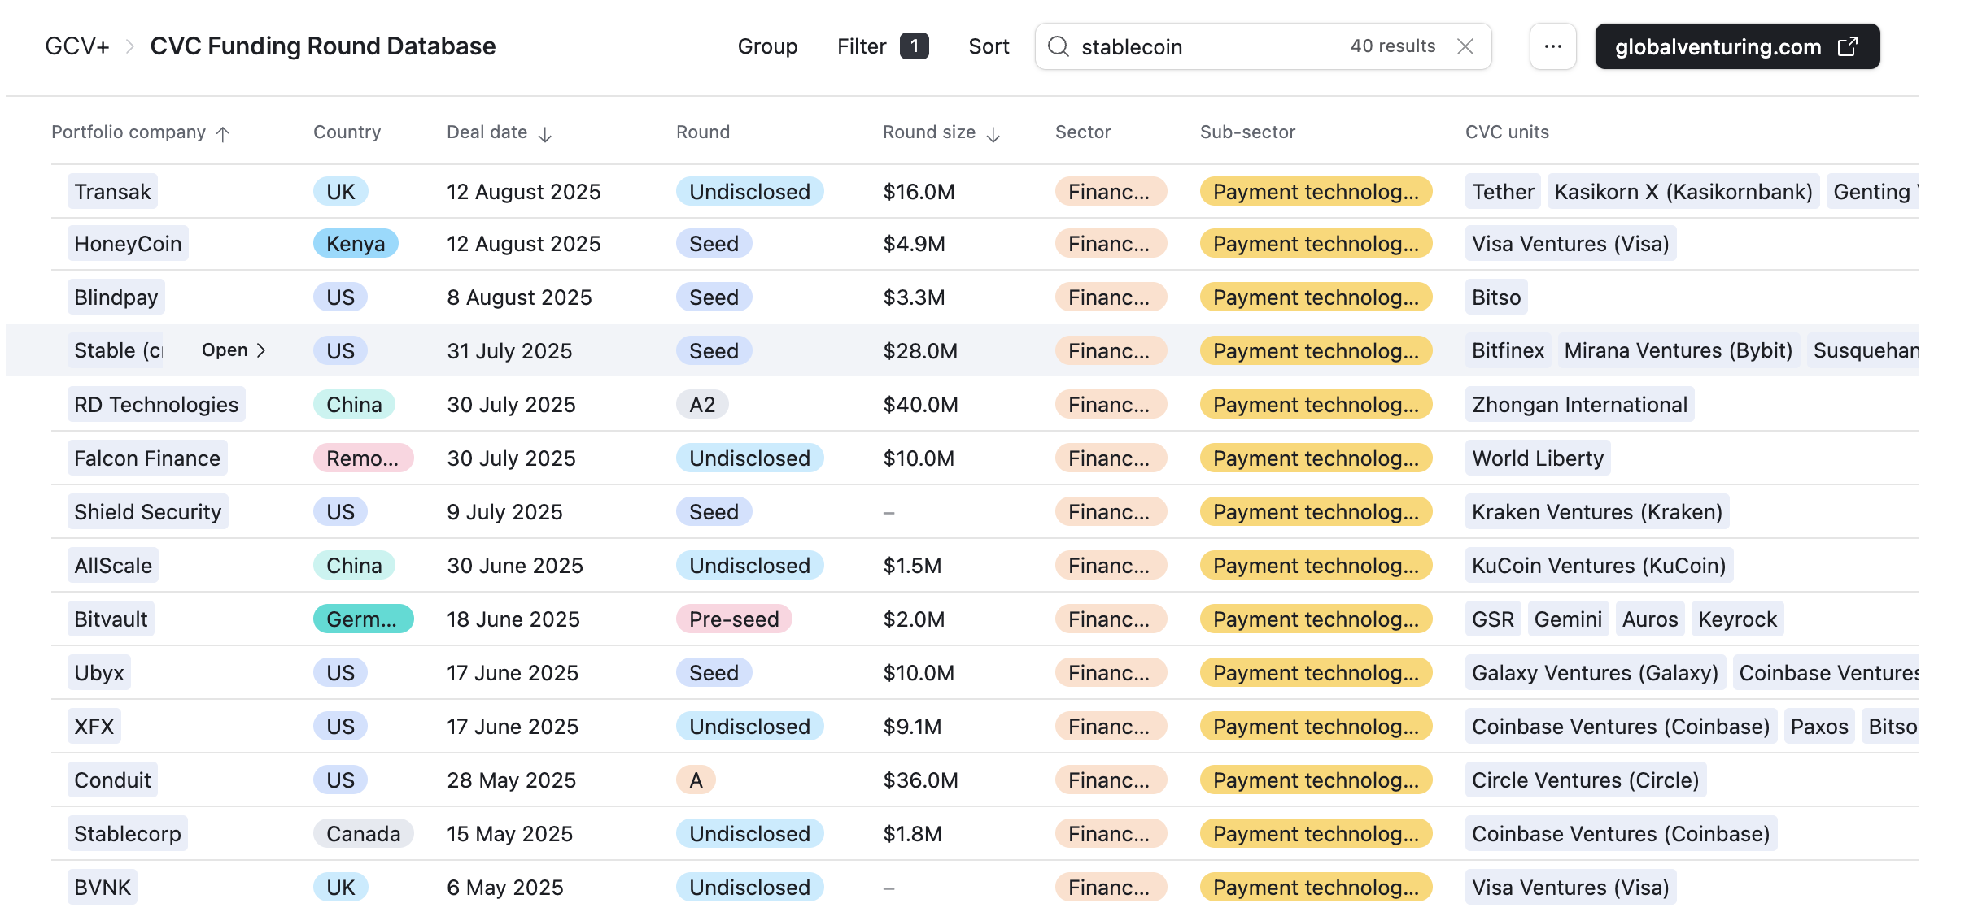Select the Transak portfolio company pill
Image resolution: width=1969 pixels, height=912 pixels.
(x=111, y=192)
